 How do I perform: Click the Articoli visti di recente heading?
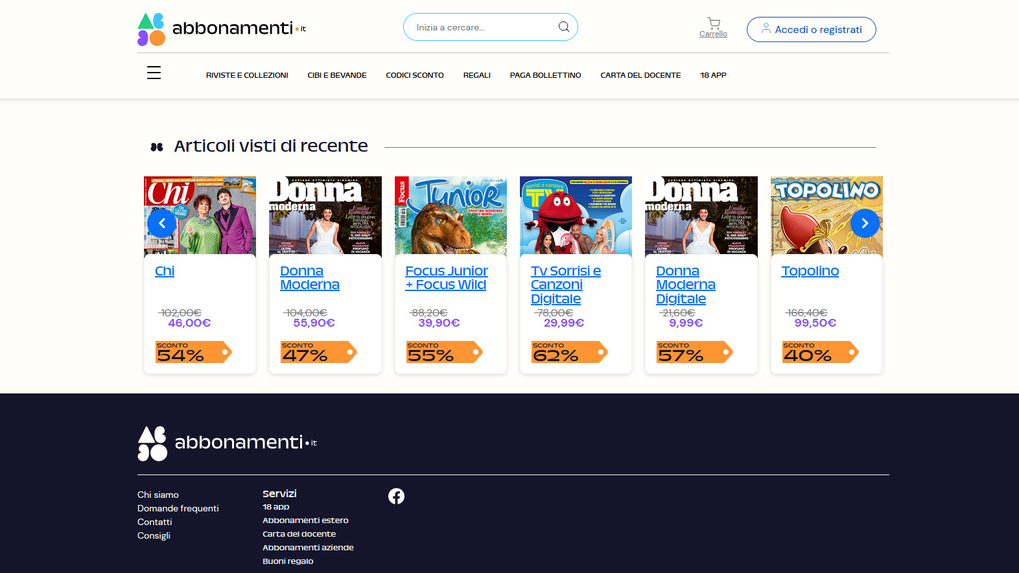(x=271, y=146)
